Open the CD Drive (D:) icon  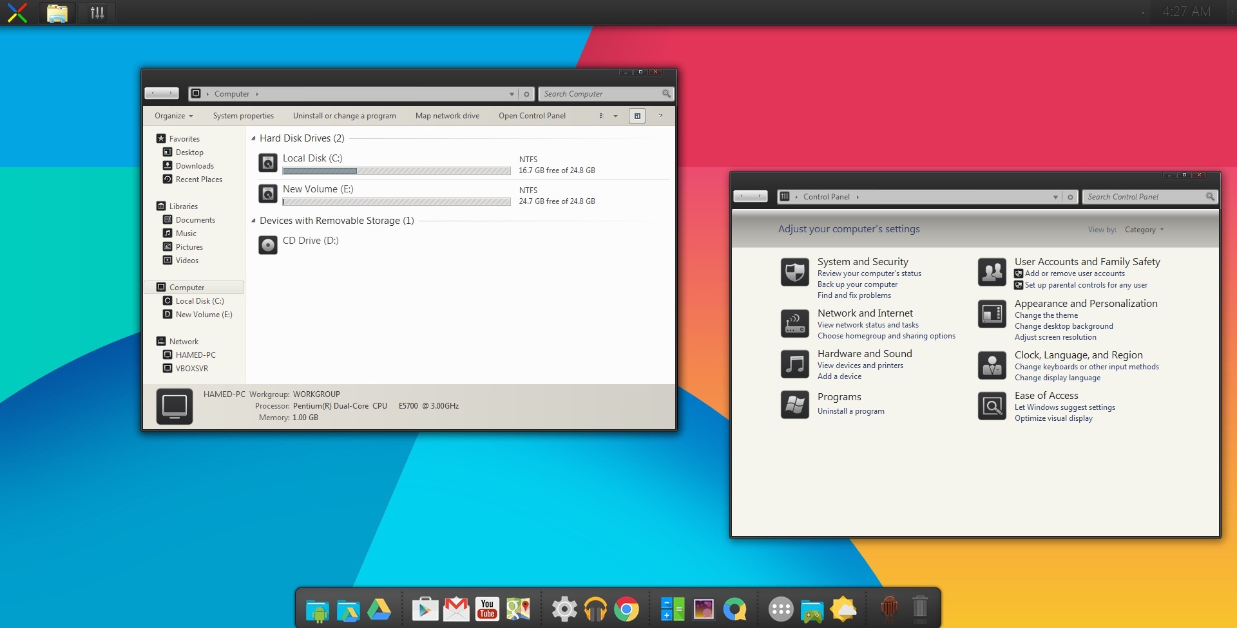[x=267, y=245]
